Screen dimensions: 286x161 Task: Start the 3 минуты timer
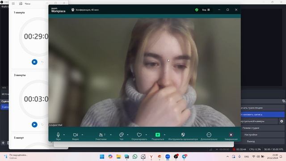point(34,125)
